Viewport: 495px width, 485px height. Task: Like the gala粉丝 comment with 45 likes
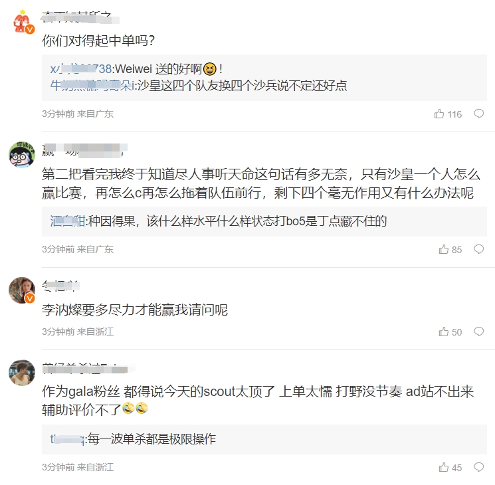[x=444, y=468]
